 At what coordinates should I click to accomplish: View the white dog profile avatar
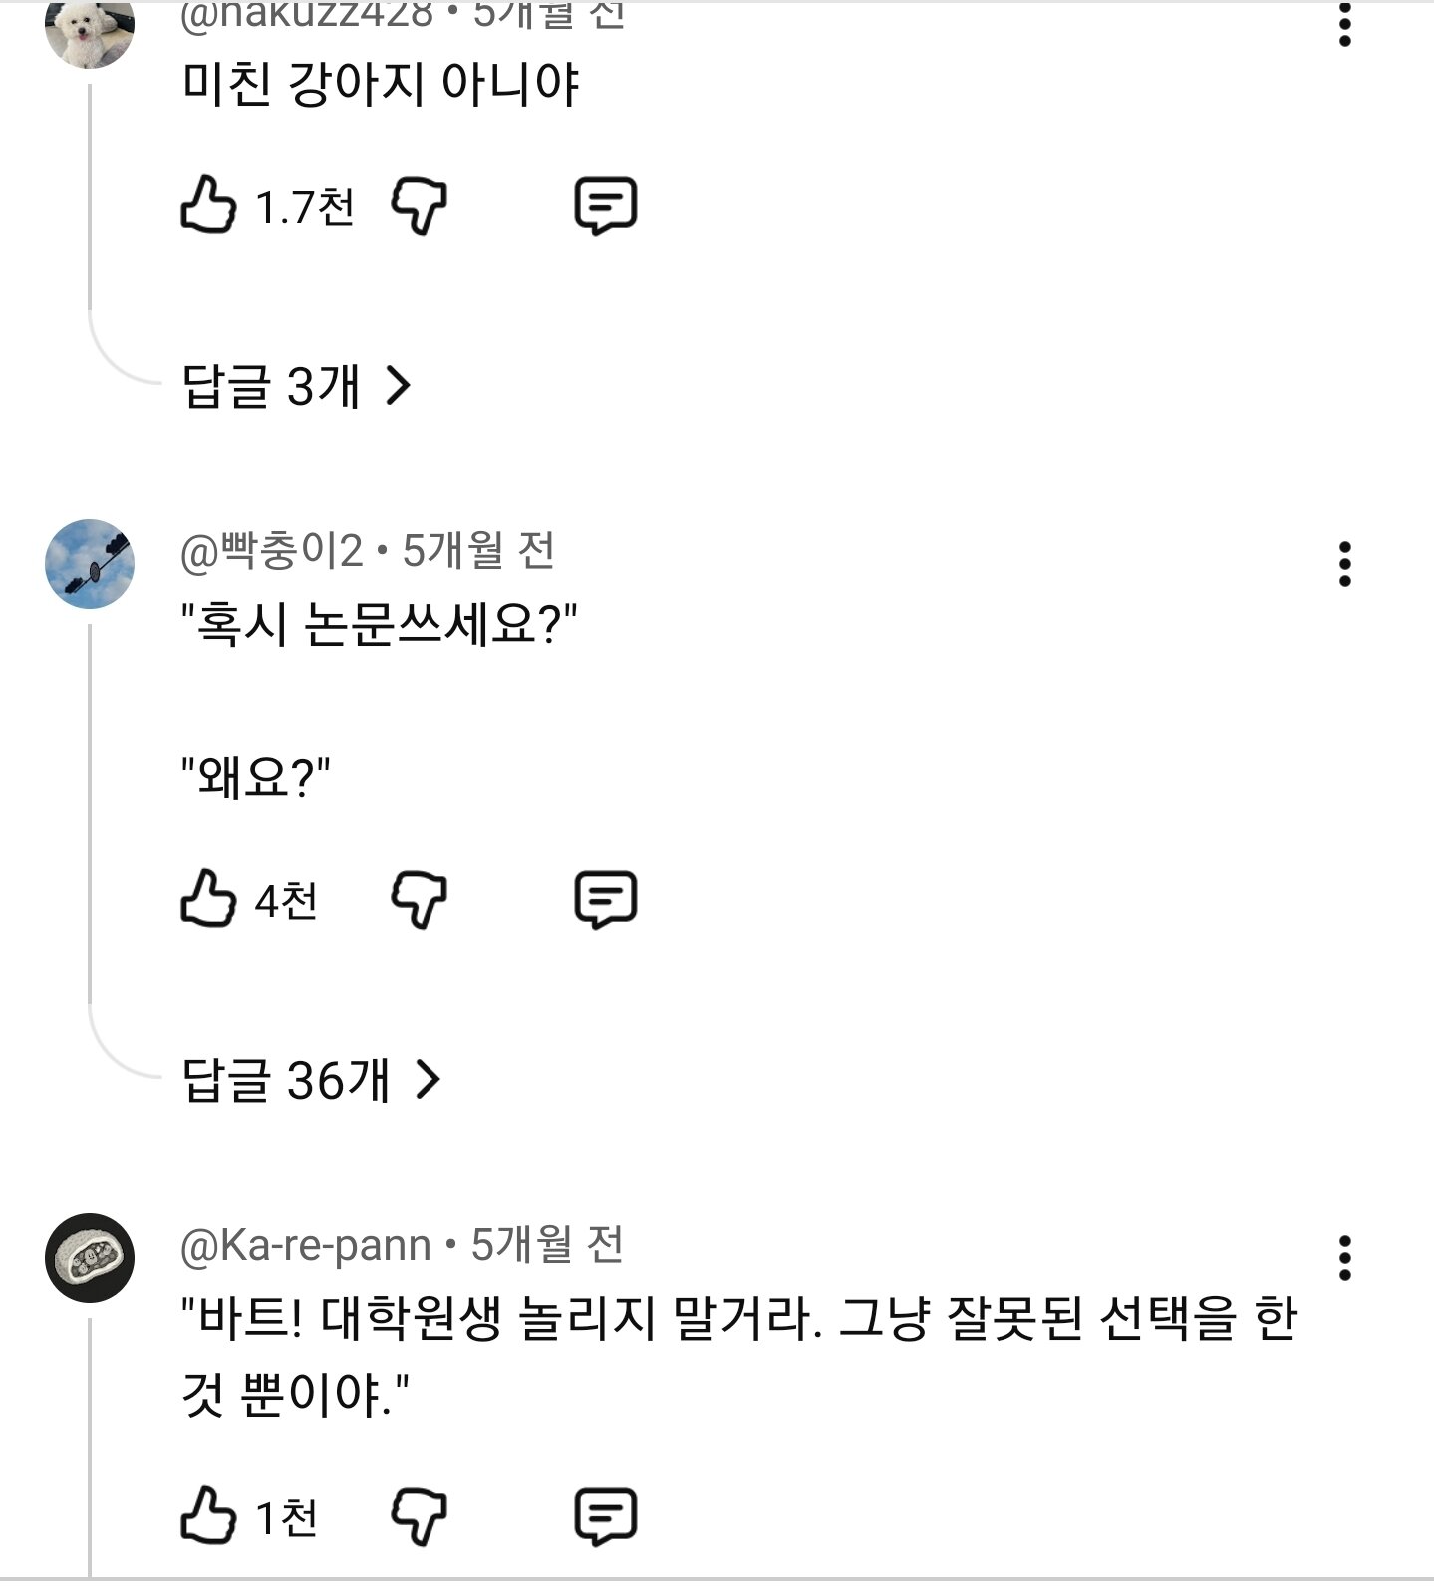pos(90,30)
